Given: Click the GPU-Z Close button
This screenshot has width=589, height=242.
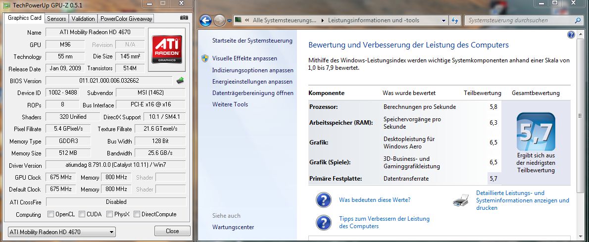Looking at the screenshot, I should pyautogui.click(x=172, y=231).
